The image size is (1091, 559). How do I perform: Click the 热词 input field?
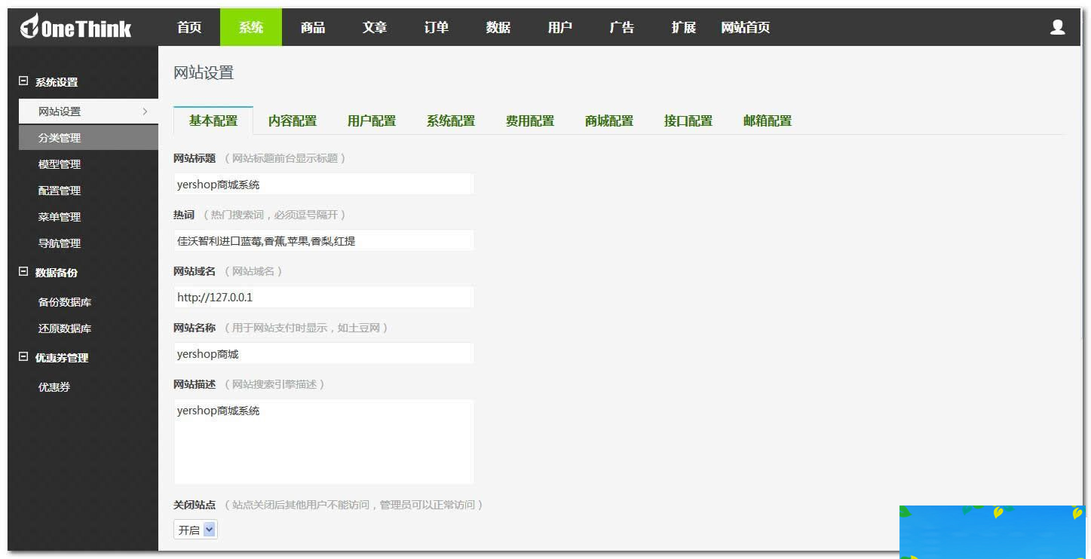point(323,240)
